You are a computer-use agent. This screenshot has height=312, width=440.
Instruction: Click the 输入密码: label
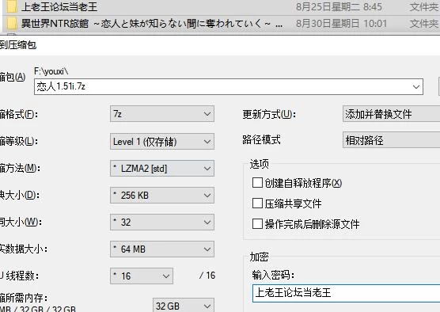click(273, 275)
